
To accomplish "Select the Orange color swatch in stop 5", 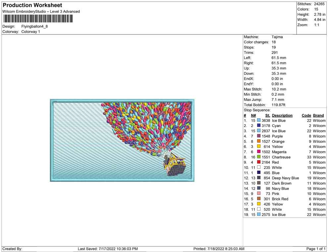I will tap(259, 141).
